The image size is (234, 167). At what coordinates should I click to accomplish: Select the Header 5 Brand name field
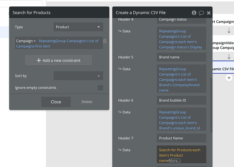pos(181,57)
